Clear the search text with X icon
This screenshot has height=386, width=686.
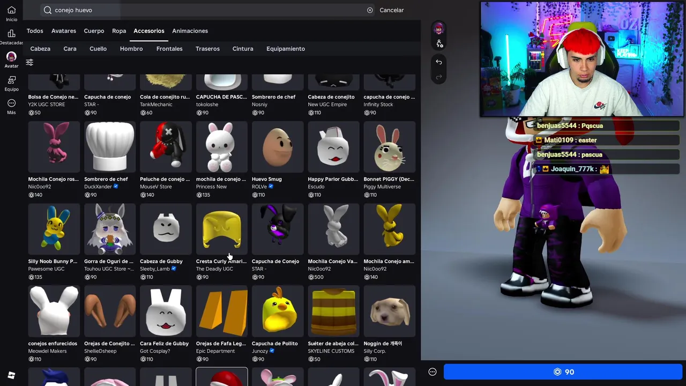click(370, 10)
